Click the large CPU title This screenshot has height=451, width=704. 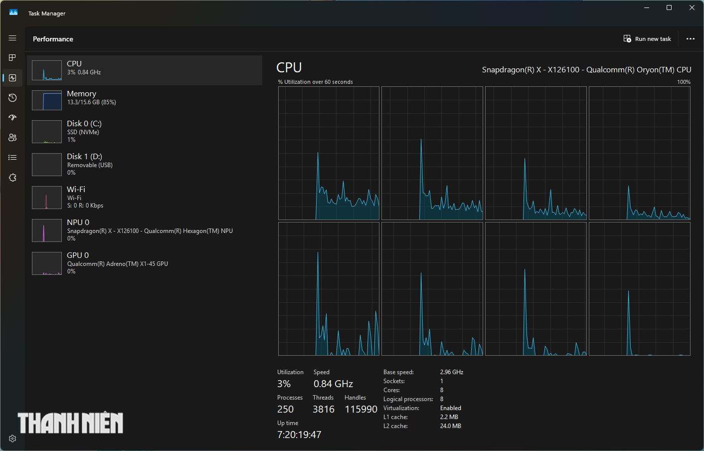[289, 67]
